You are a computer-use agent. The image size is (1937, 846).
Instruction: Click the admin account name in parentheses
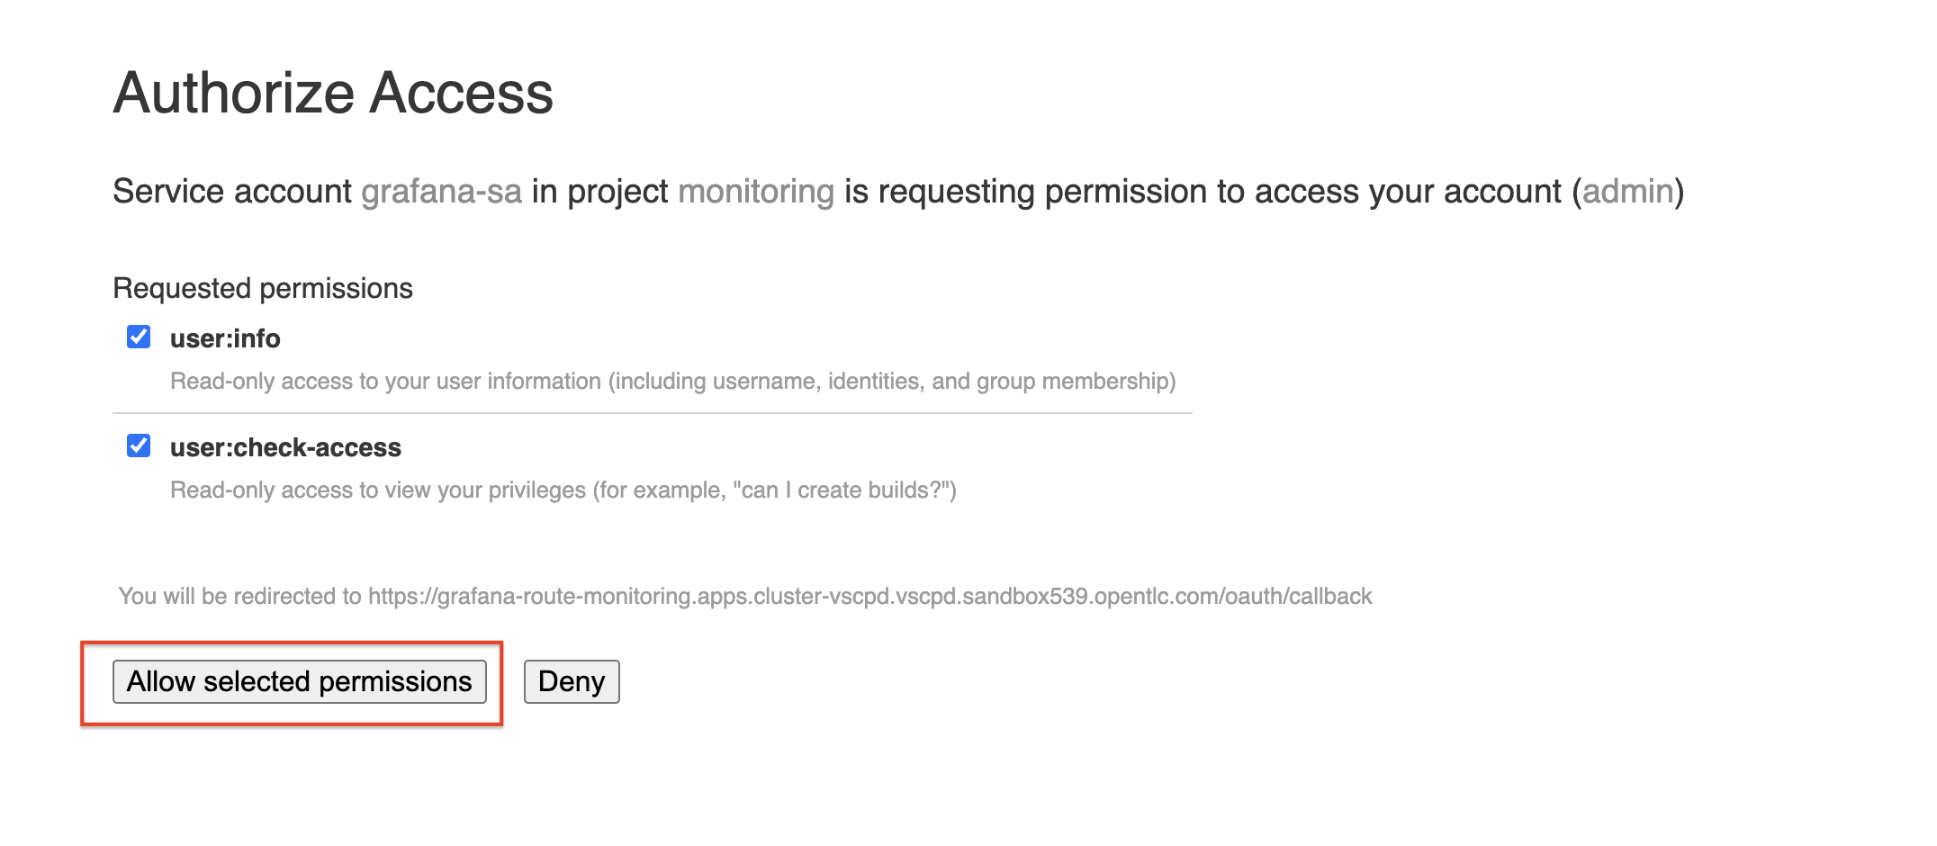coord(1628,192)
